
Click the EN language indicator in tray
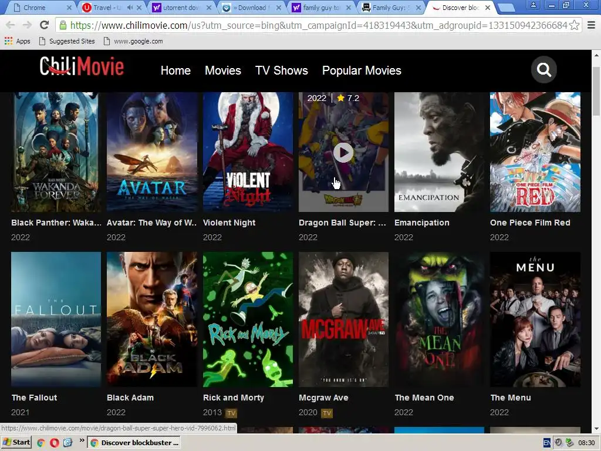547,443
